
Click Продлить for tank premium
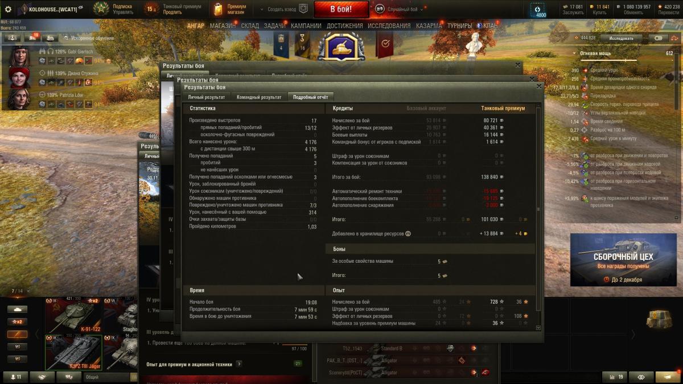[172, 12]
